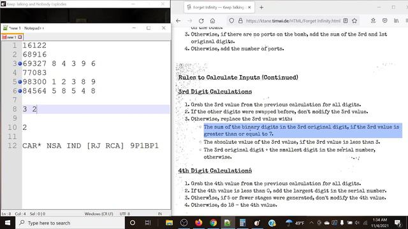408x229 pixels.
Task: Click the 'CAR* NSA IND' line of text
Action: pos(91,146)
